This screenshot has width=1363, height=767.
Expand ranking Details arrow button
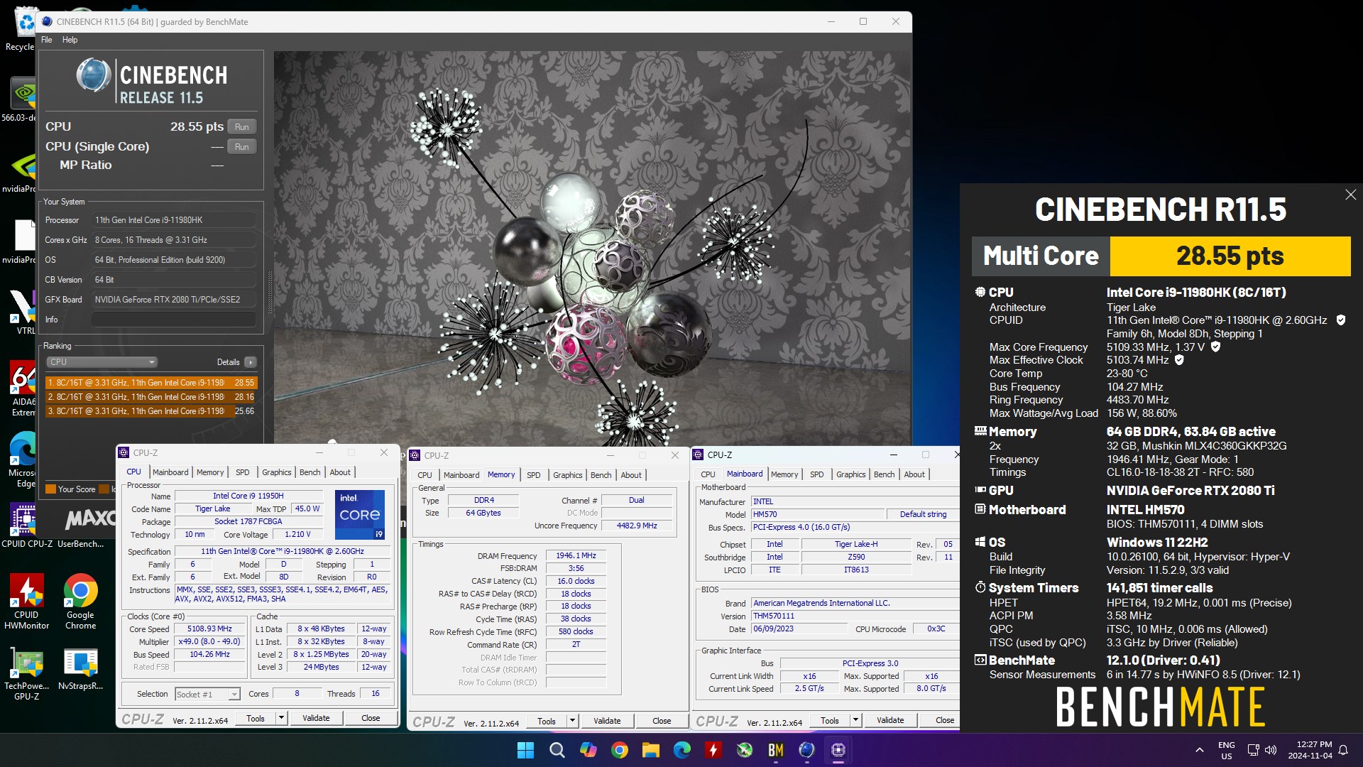click(250, 362)
